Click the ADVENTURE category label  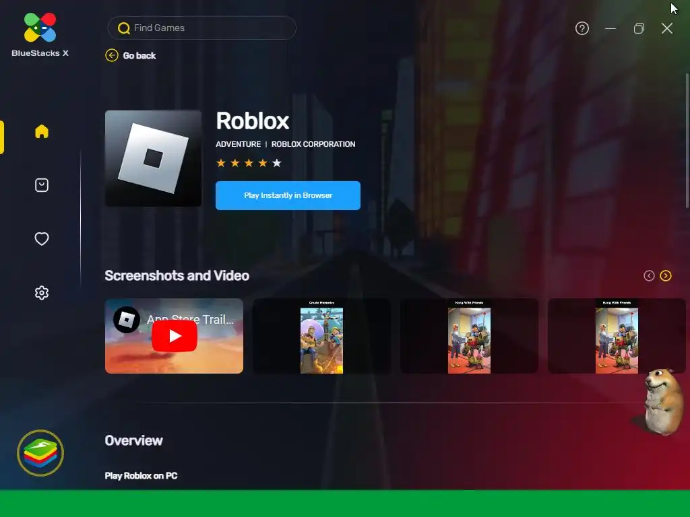coord(238,144)
